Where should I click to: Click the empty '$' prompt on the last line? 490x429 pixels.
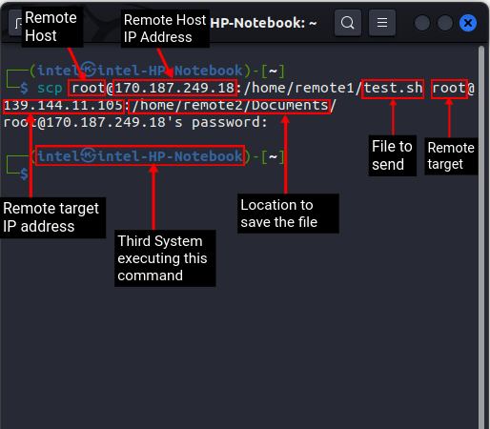(24, 174)
